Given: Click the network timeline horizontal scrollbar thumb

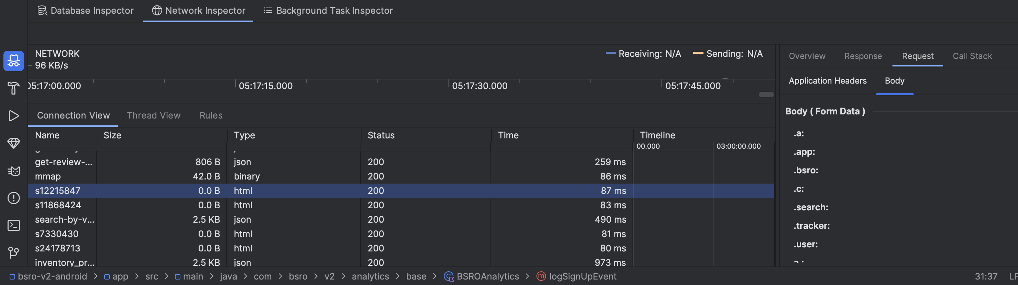Looking at the screenshot, I should click(766, 94).
